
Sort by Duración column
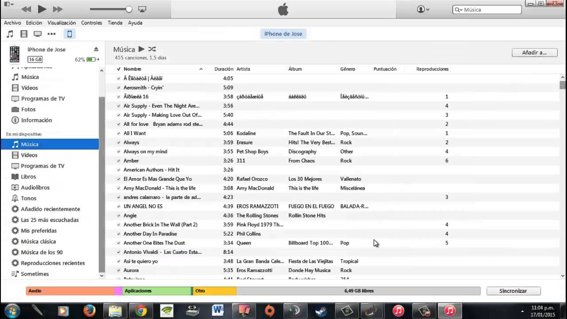(x=224, y=69)
